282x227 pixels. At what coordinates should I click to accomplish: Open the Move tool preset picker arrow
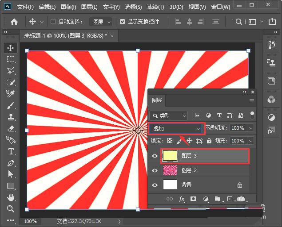pos(42,22)
